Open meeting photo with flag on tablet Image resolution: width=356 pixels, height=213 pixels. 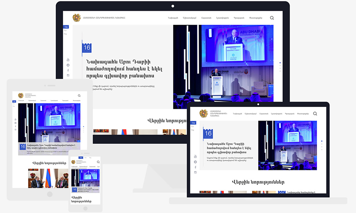pos(48,178)
